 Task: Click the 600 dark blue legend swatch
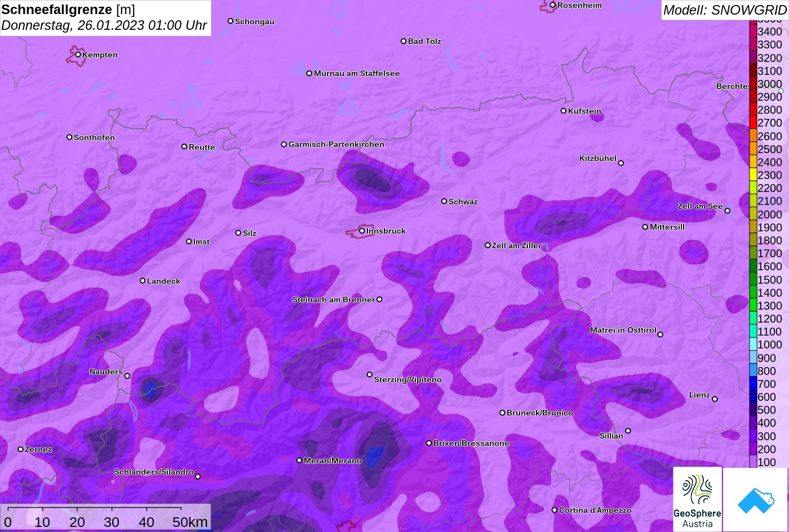(x=753, y=397)
